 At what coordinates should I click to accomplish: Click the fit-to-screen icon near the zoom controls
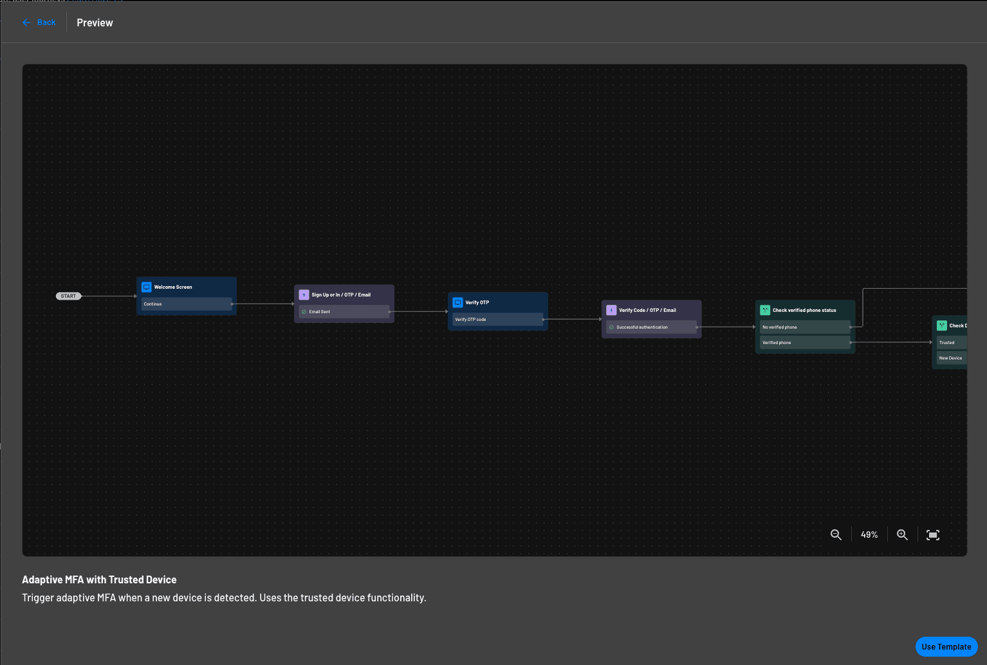[x=932, y=534]
